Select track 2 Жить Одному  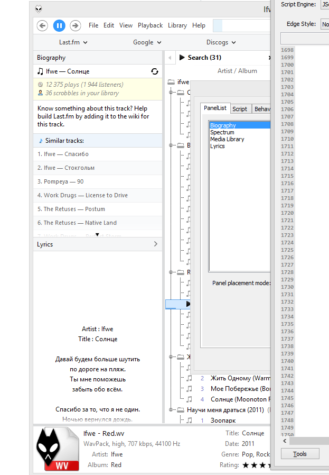click(240, 378)
